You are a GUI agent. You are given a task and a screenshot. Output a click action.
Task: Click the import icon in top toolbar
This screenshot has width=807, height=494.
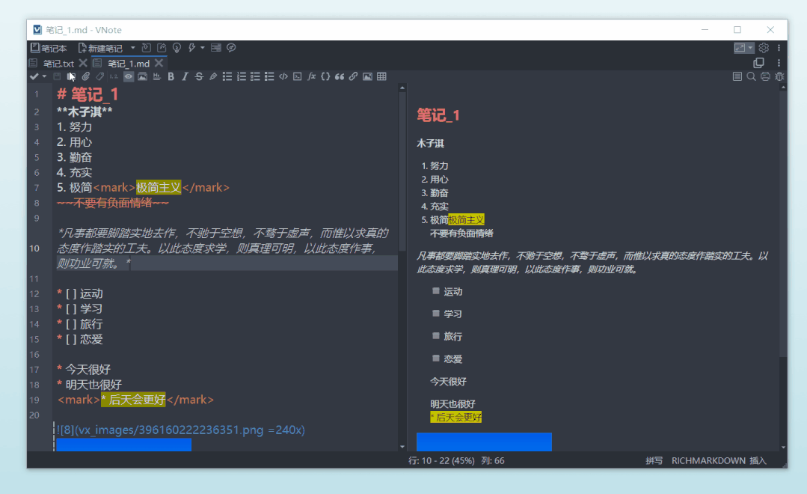tap(147, 48)
